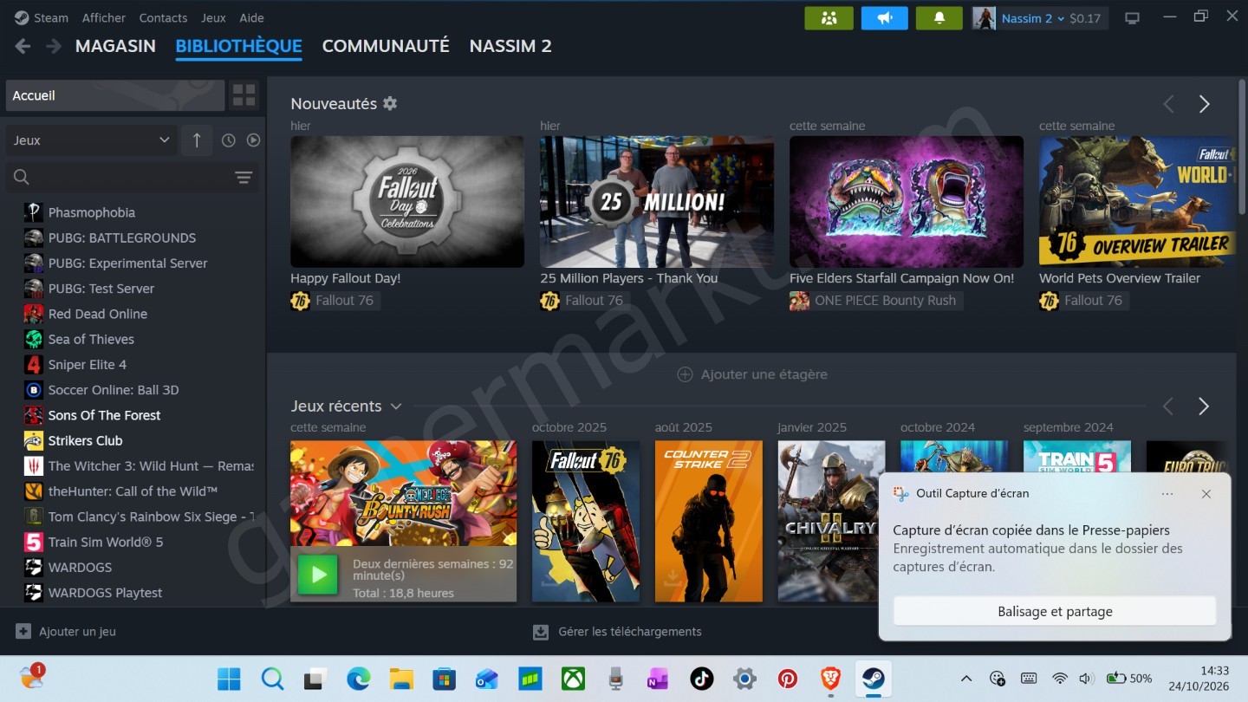This screenshot has height=702, width=1248.
Task: Open Brave browser from the taskbar
Action: click(830, 679)
